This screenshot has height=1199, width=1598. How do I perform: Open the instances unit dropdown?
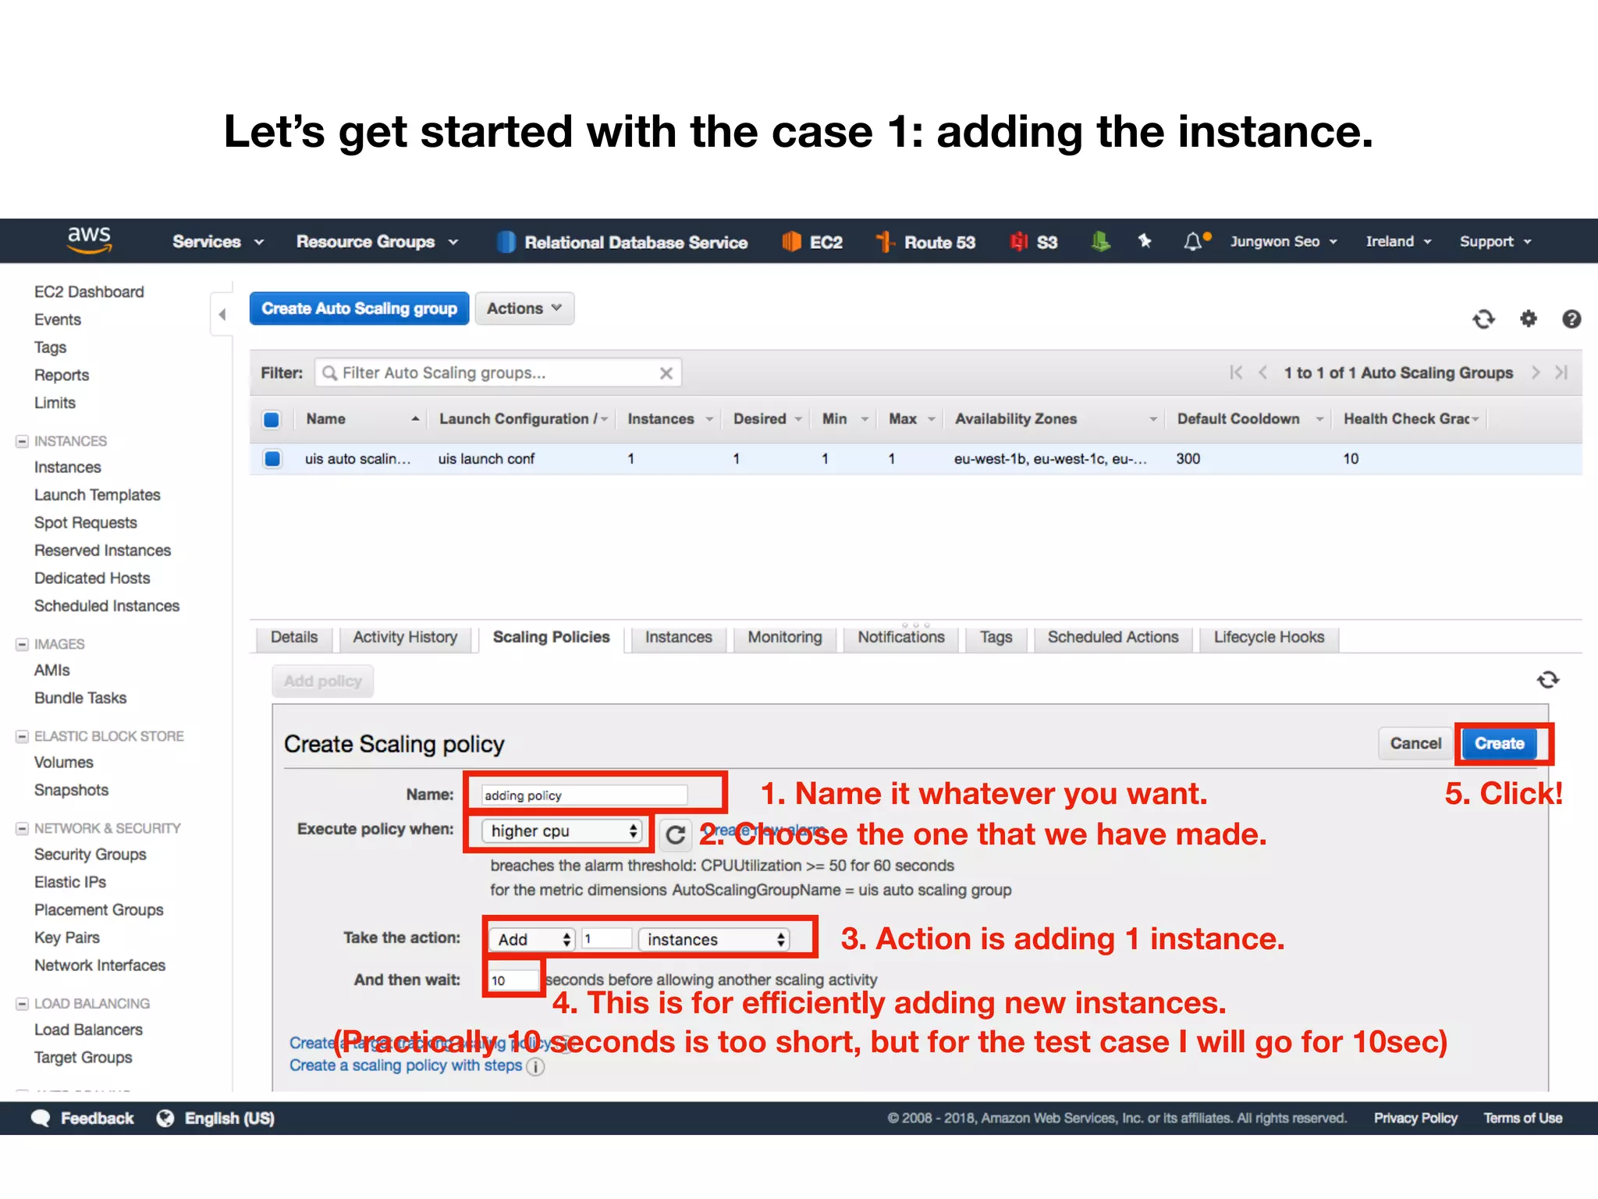point(714,940)
